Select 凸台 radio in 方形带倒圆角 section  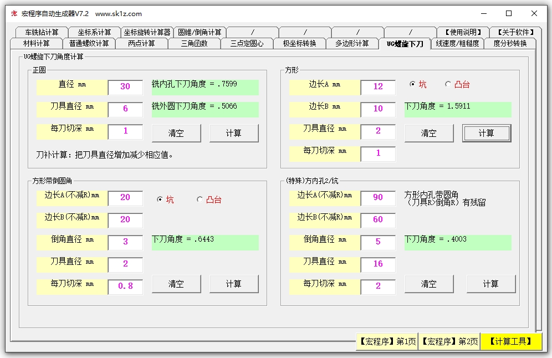[200, 200]
